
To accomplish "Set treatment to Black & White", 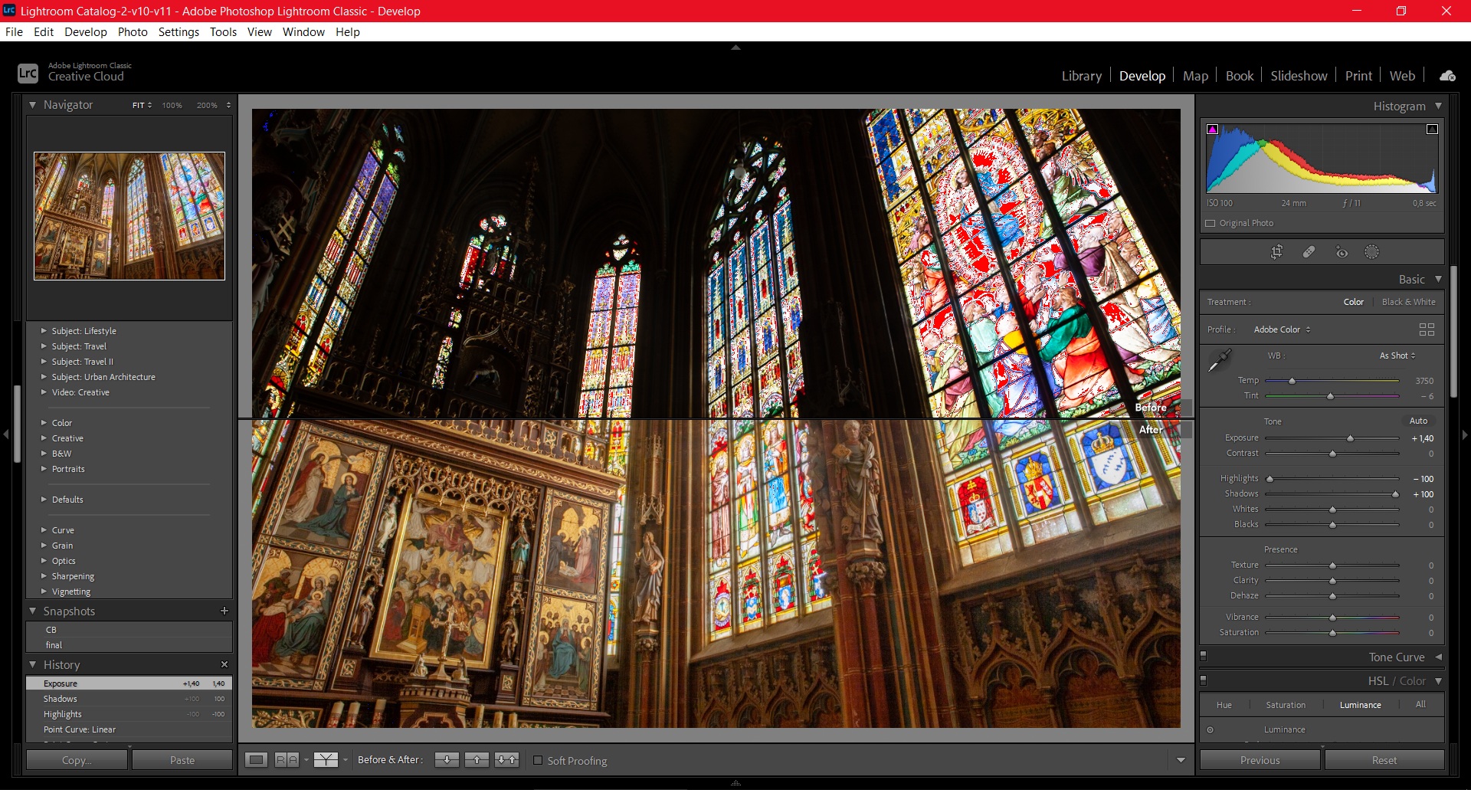I will tap(1408, 302).
